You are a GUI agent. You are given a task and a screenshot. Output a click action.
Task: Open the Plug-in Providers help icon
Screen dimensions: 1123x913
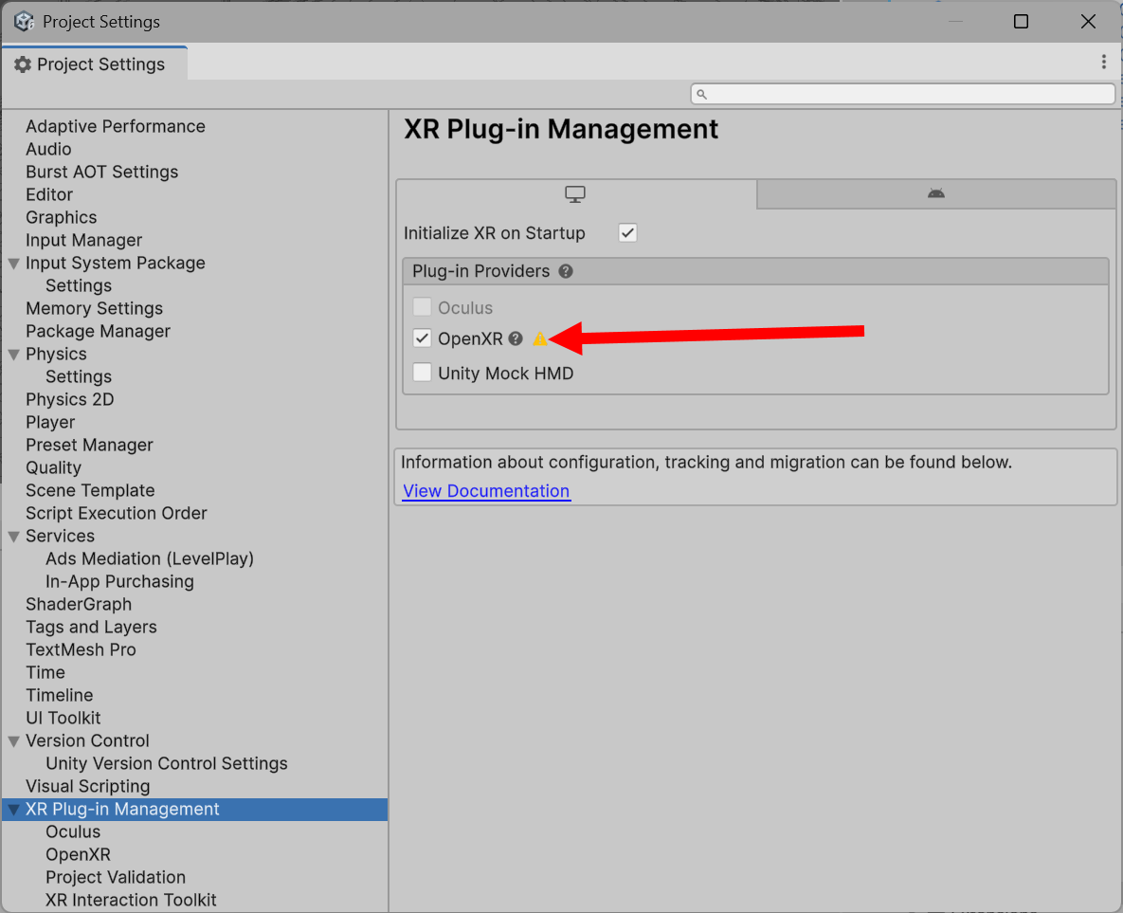566,271
